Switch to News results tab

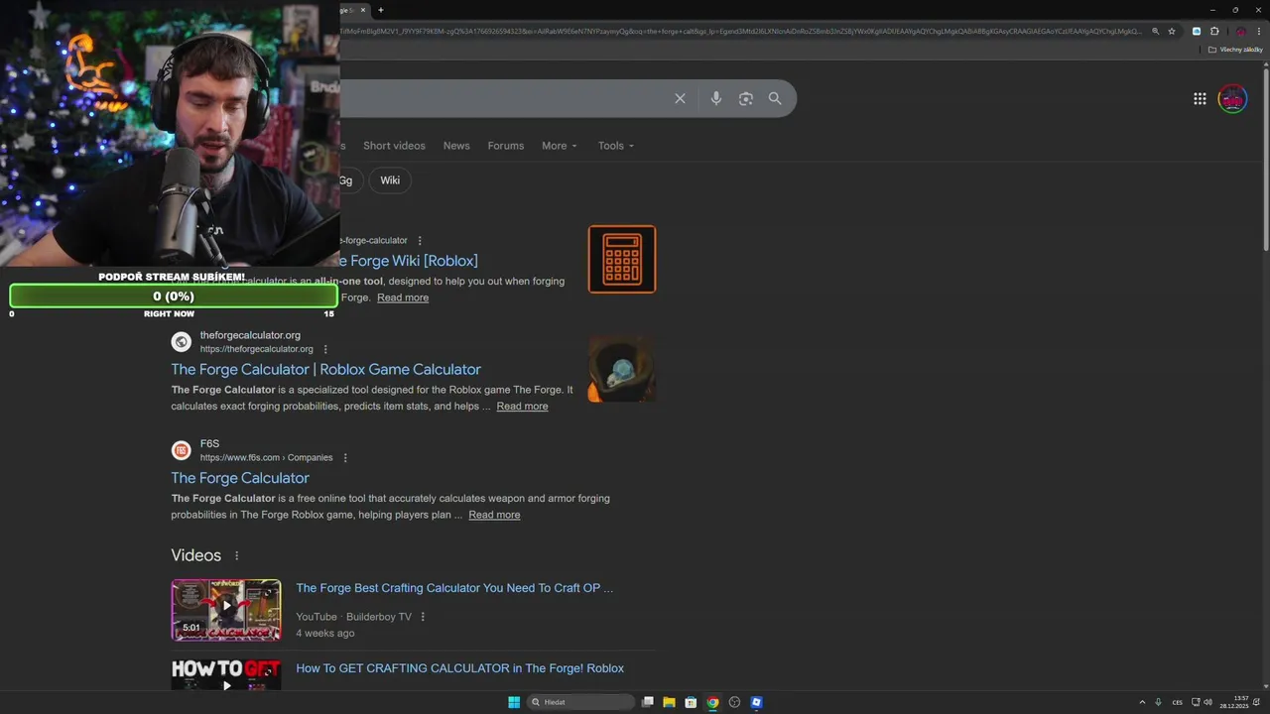tap(456, 146)
